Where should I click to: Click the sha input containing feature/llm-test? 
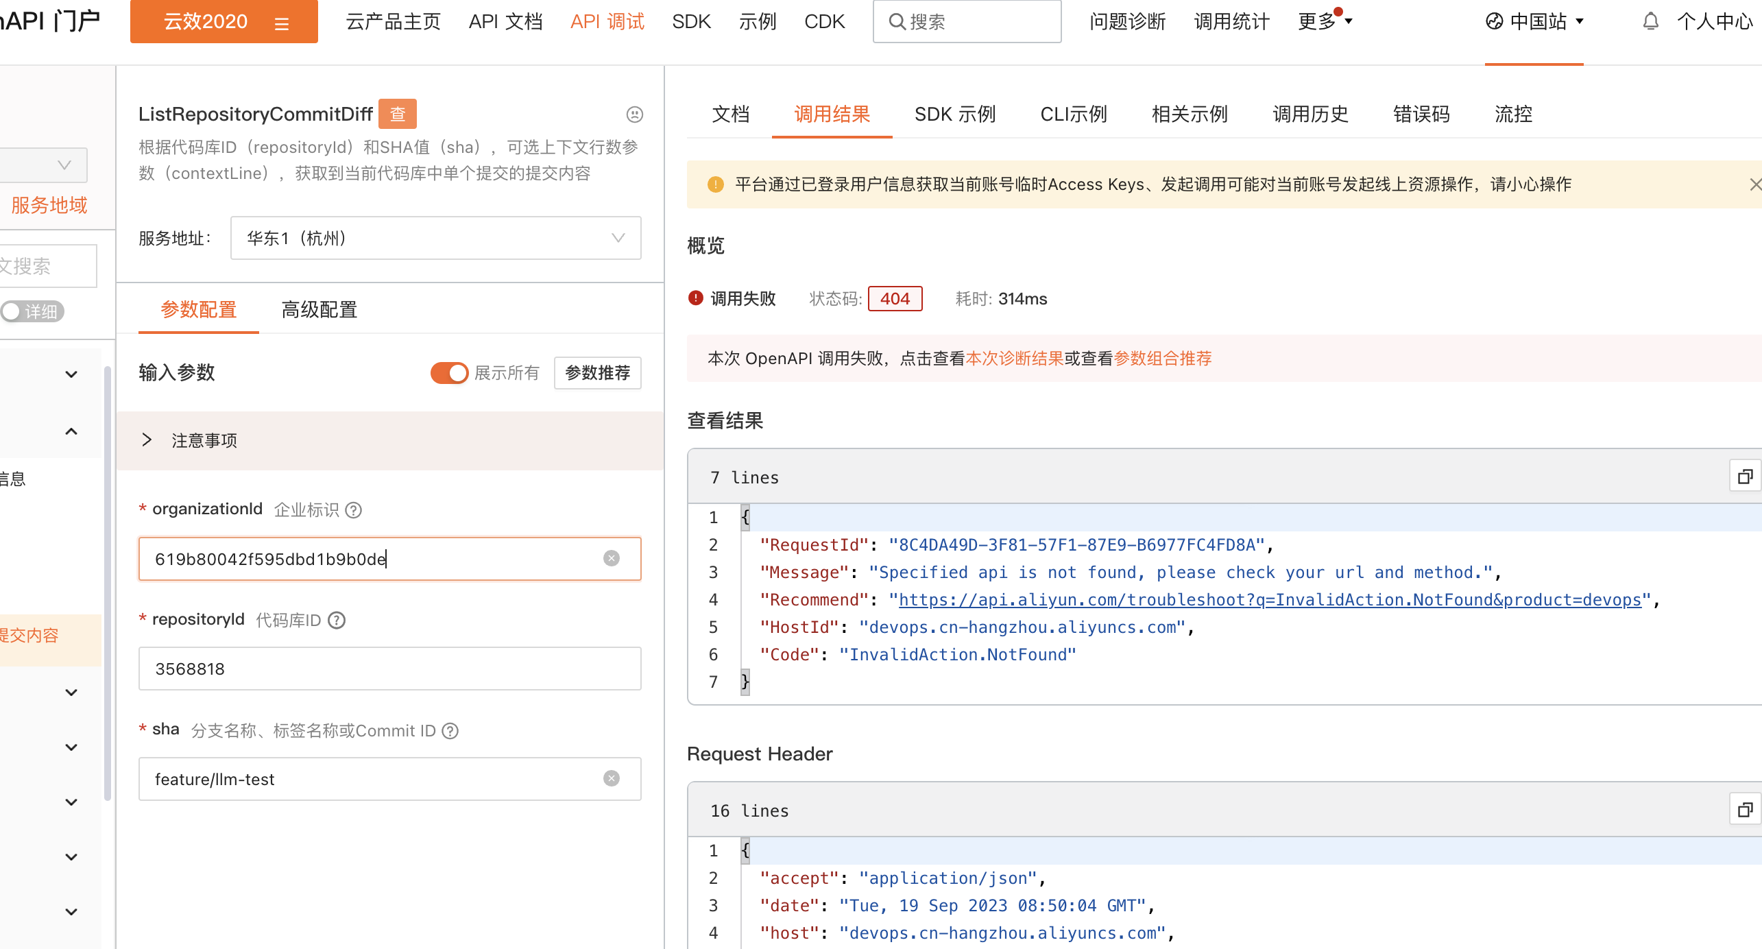pyautogui.click(x=390, y=779)
